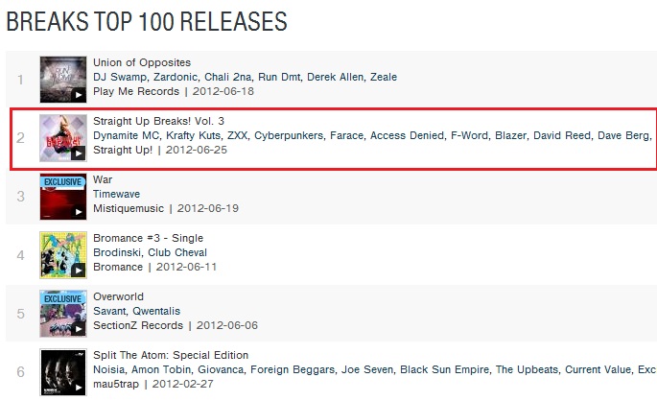Select the Overworld album cover thumbnail
This screenshot has height=401, width=657.
pos(63,314)
